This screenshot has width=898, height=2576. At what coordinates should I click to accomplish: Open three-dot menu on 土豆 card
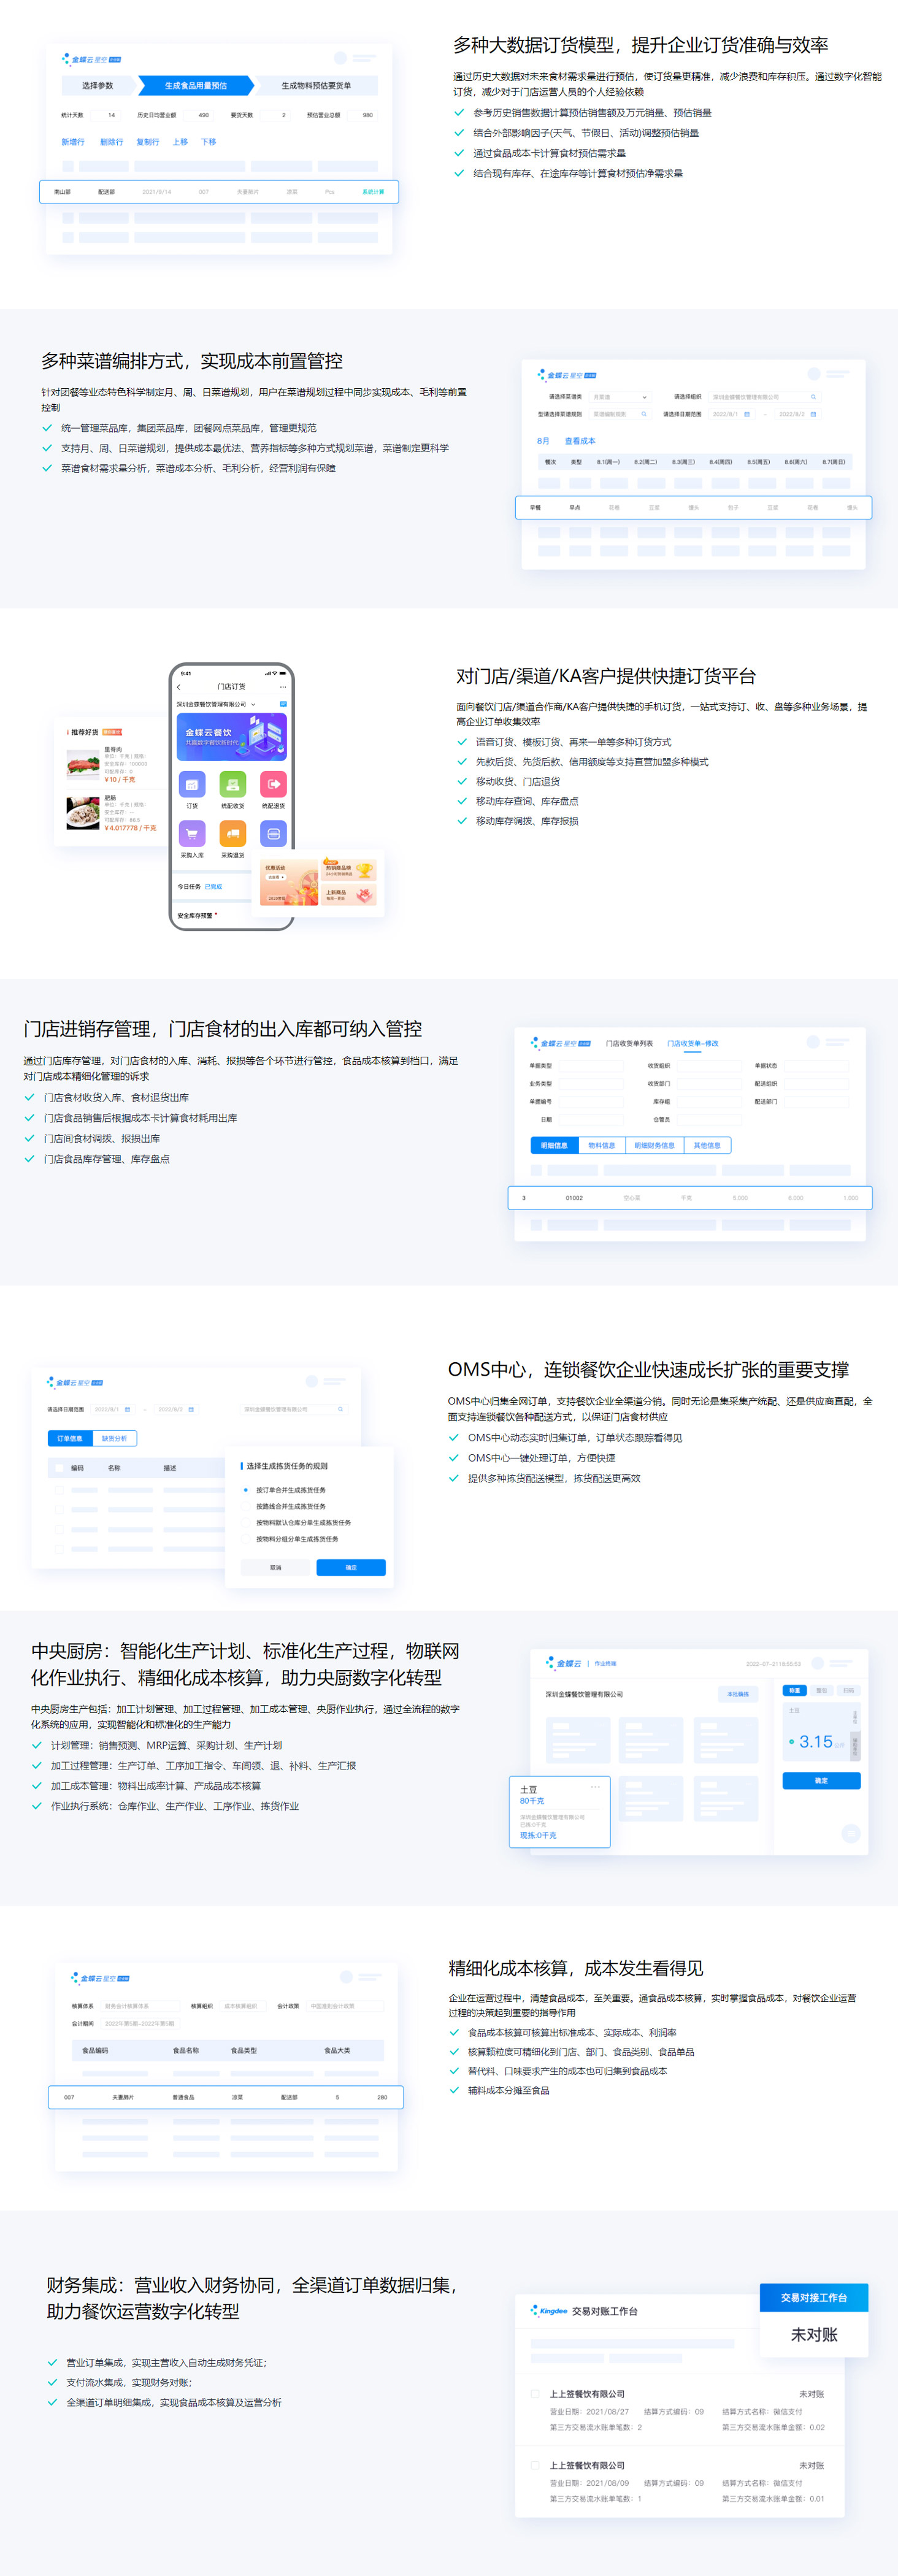pyautogui.click(x=595, y=1787)
